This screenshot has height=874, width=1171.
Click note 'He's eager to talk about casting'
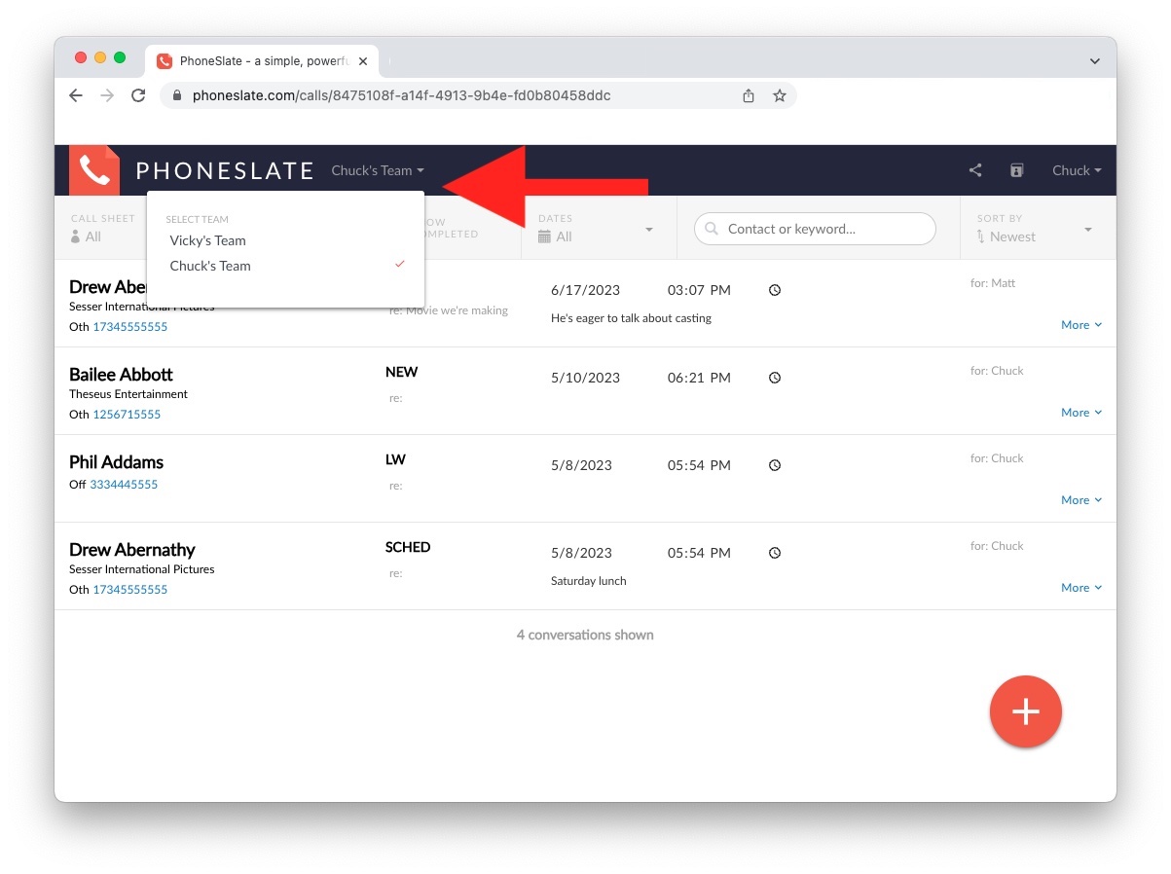tap(631, 318)
